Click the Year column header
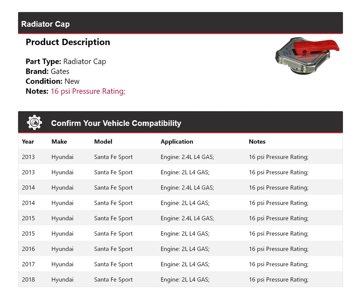This screenshot has width=361, height=299. point(28,142)
